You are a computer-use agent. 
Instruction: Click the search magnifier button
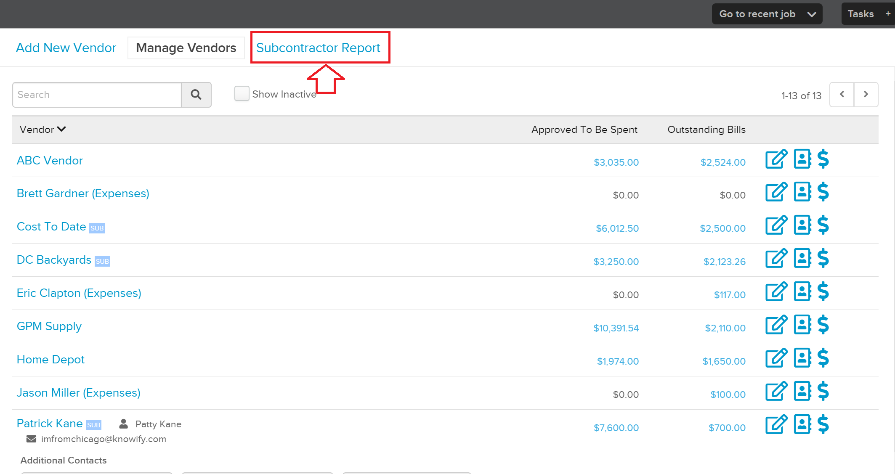(196, 95)
